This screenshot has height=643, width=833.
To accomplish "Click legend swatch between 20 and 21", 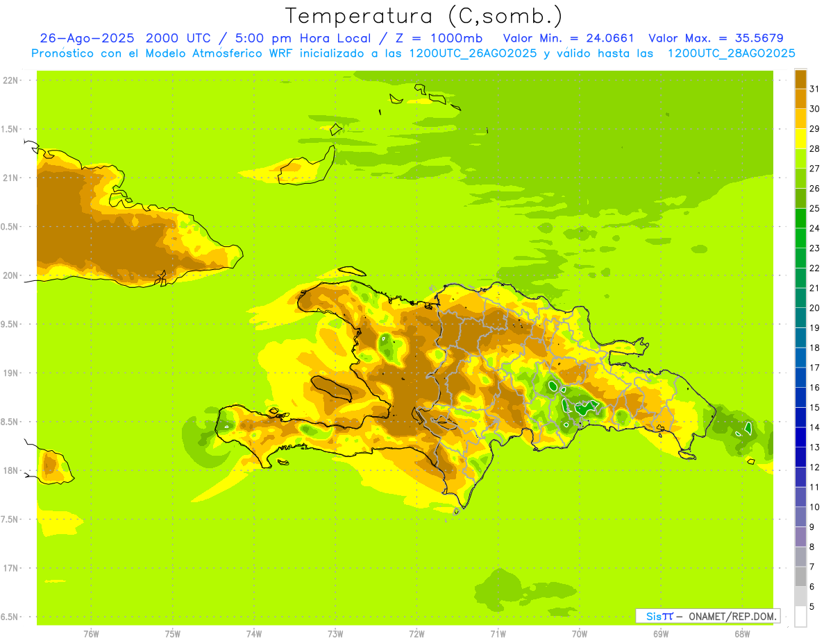I will tap(800, 298).
